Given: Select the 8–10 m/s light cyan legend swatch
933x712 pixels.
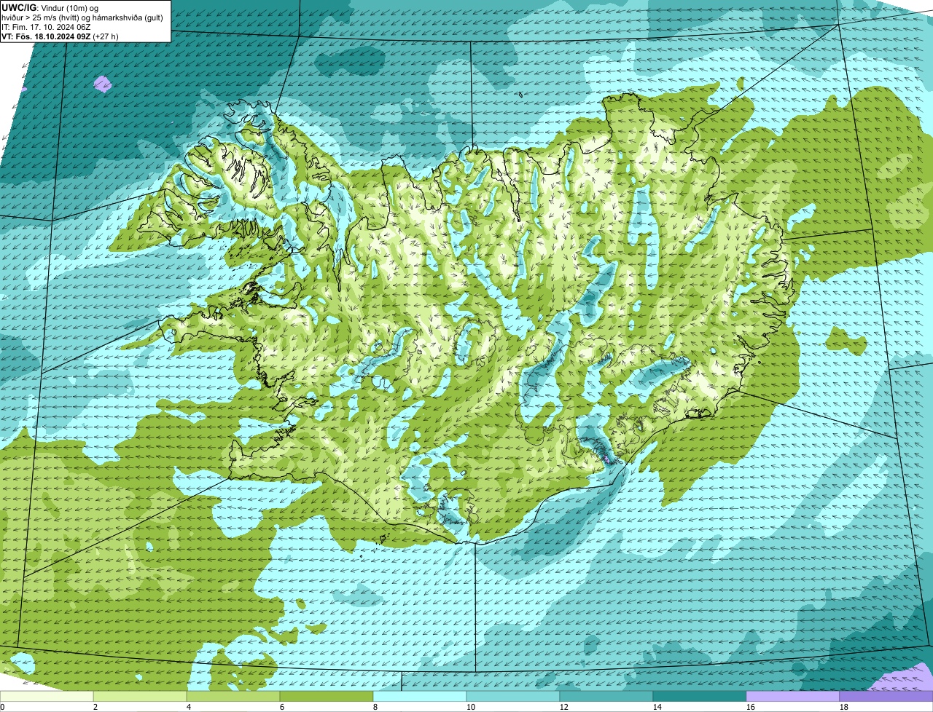Looking at the screenshot, I should [420, 697].
